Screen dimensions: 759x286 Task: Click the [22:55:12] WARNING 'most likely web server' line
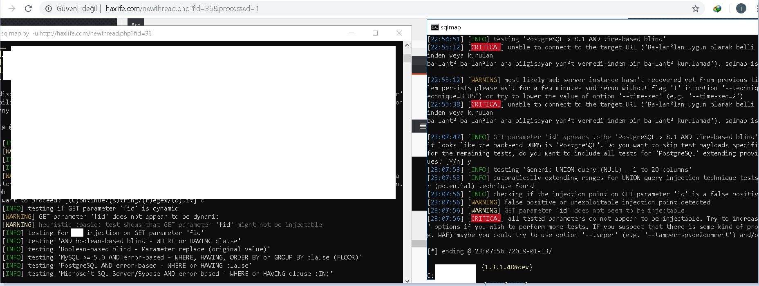tap(593, 80)
